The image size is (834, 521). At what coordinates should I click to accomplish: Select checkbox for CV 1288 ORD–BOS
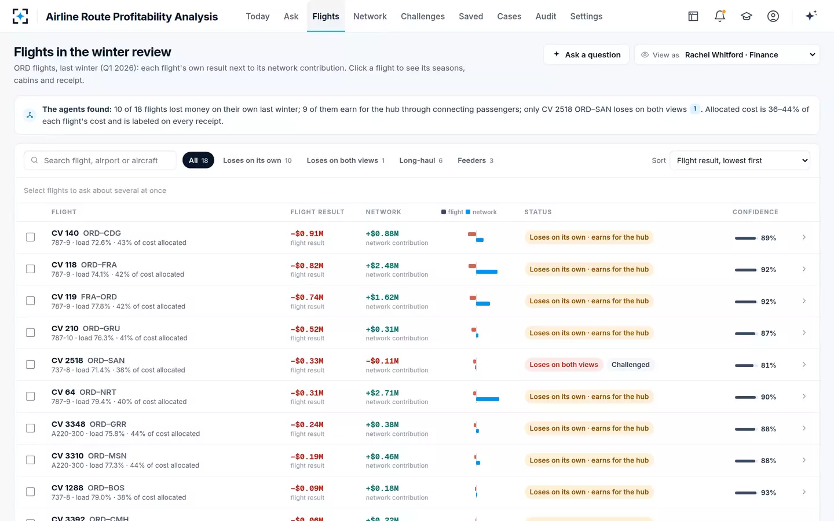pyautogui.click(x=31, y=492)
